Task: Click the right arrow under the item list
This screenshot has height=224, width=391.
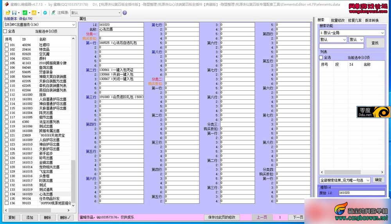Action: click(68, 210)
